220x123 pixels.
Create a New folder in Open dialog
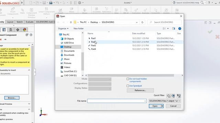click(79, 29)
